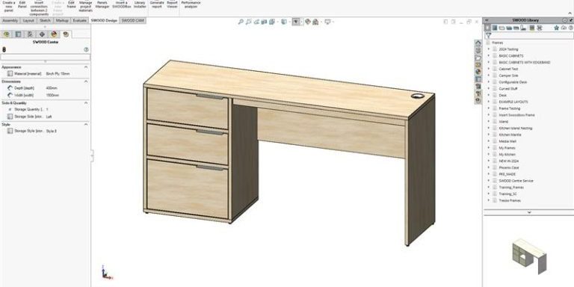Switch to the Assembly tab
The width and height of the screenshot is (574, 287).
click(10, 20)
